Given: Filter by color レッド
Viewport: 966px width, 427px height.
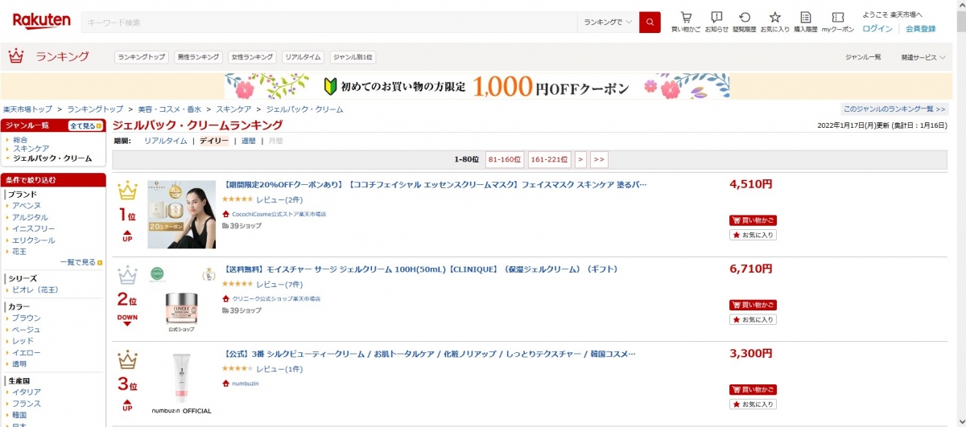Looking at the screenshot, I should click(x=23, y=341).
